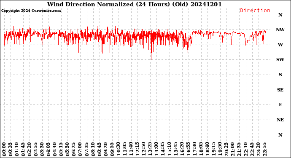The height and width of the screenshot is (158, 291).
Task: Click the '20:25' time axis label
Action: [x=226, y=149]
